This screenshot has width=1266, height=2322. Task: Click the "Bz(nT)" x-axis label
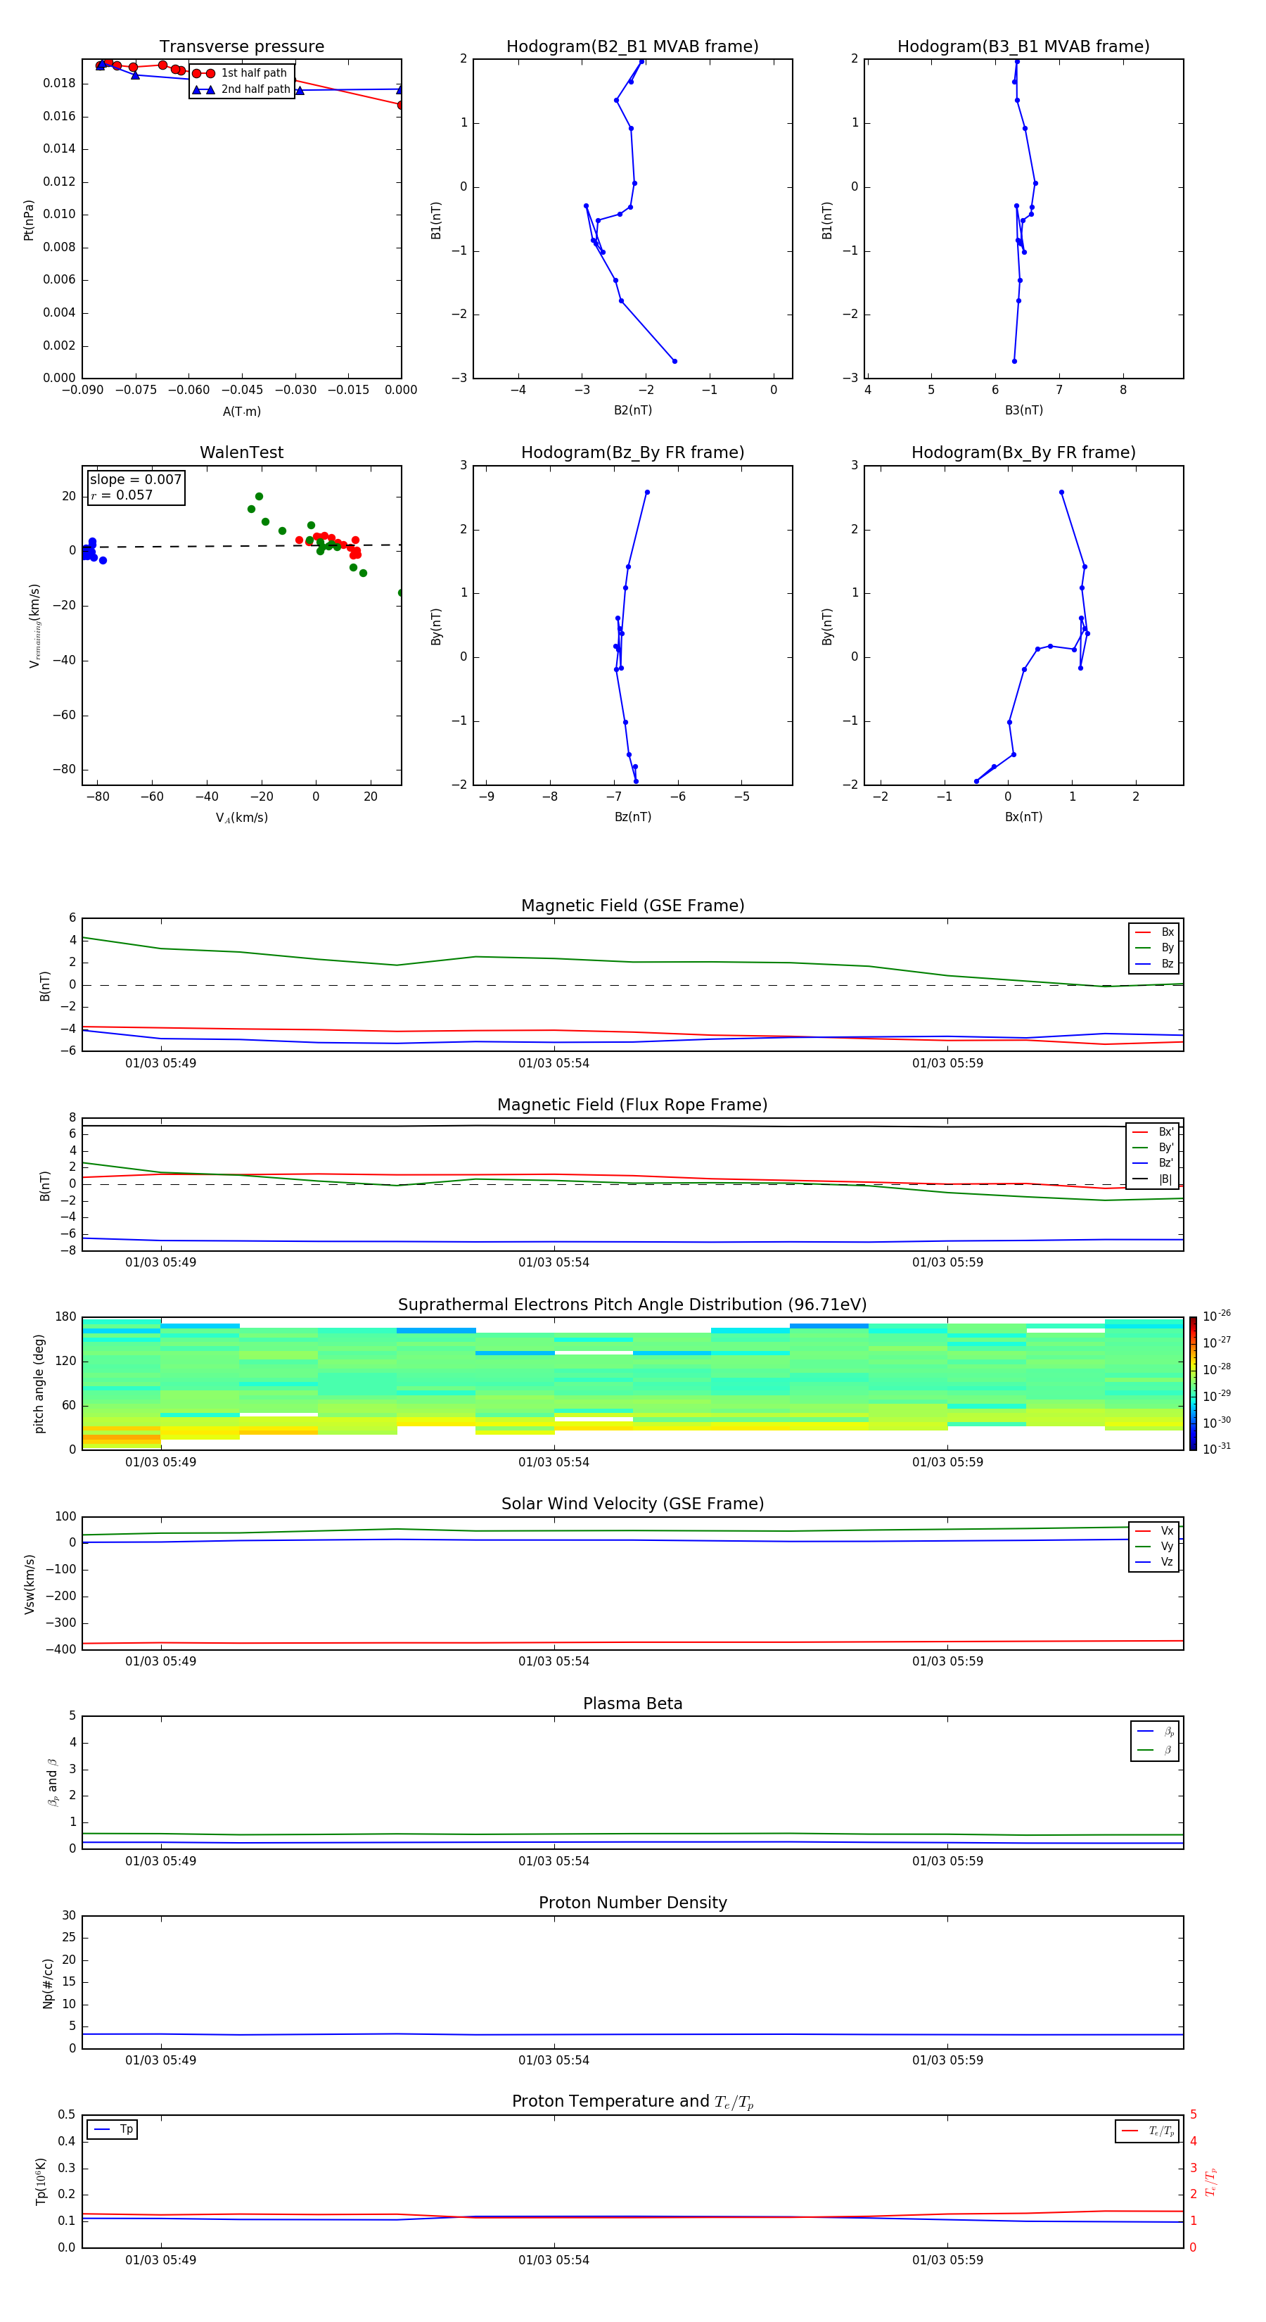coord(632,817)
